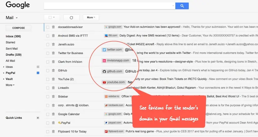Check the Android SMS via IFTTT email
This screenshot has width=258, height=137.
click(x=48, y=36)
